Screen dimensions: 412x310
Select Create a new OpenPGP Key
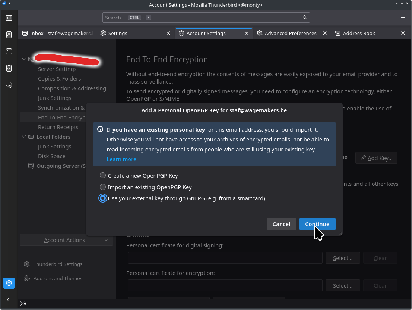[103, 176]
